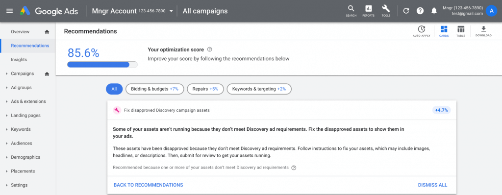502x195 pixels.
Task: Click Back to Recommendations
Action: 148,185
